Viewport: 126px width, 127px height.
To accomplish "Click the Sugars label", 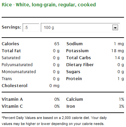I will (x=73, y=72).
